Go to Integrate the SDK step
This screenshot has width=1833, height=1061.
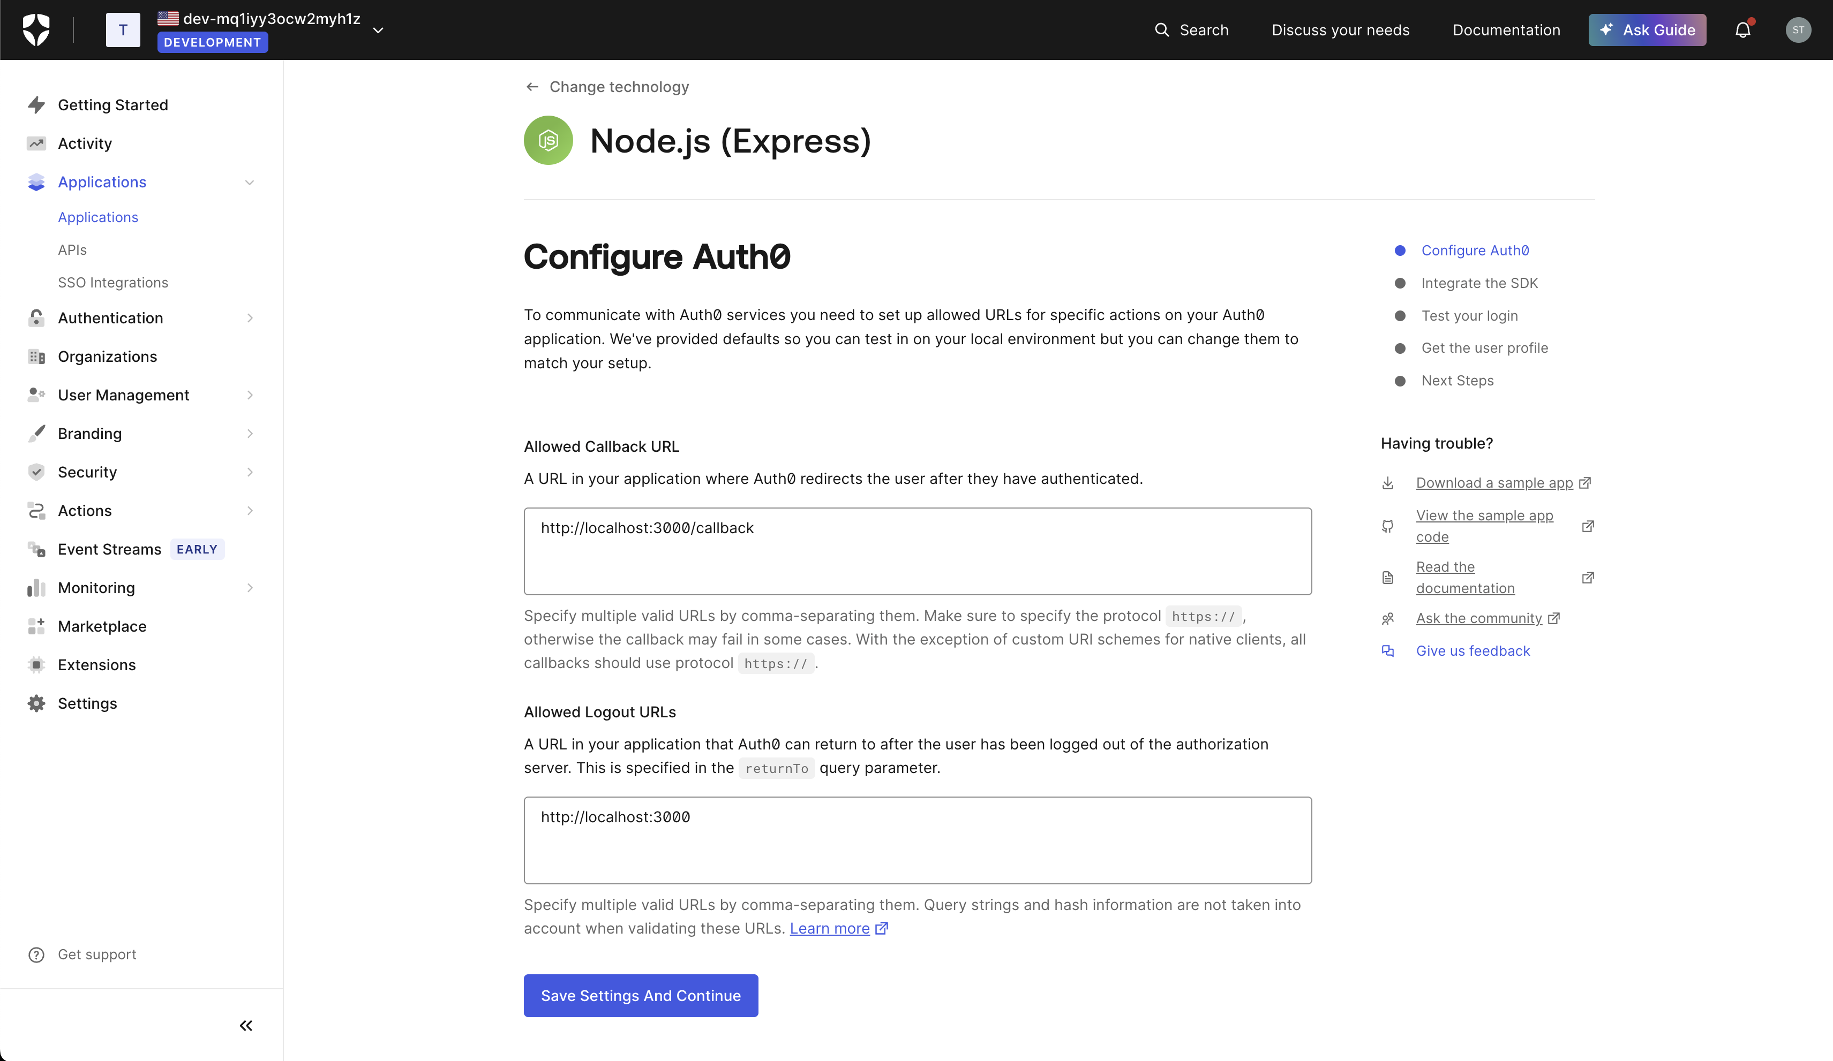pos(1479,283)
